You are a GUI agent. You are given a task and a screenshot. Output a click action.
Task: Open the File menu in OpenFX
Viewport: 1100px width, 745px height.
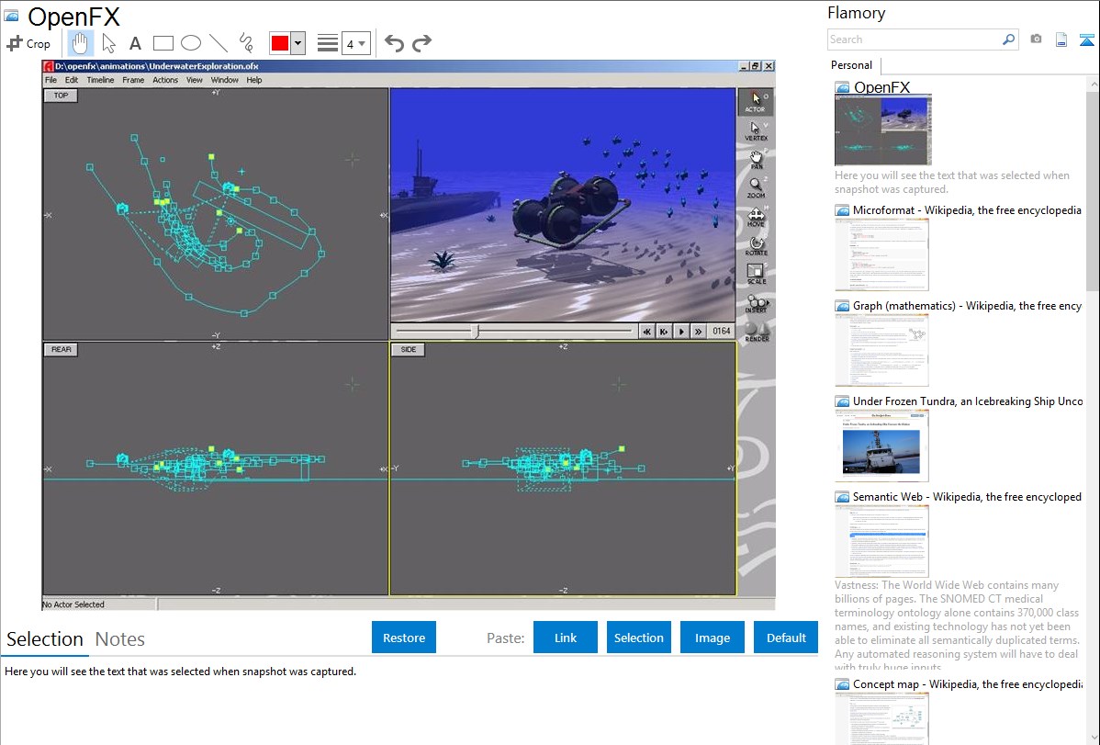(x=51, y=80)
